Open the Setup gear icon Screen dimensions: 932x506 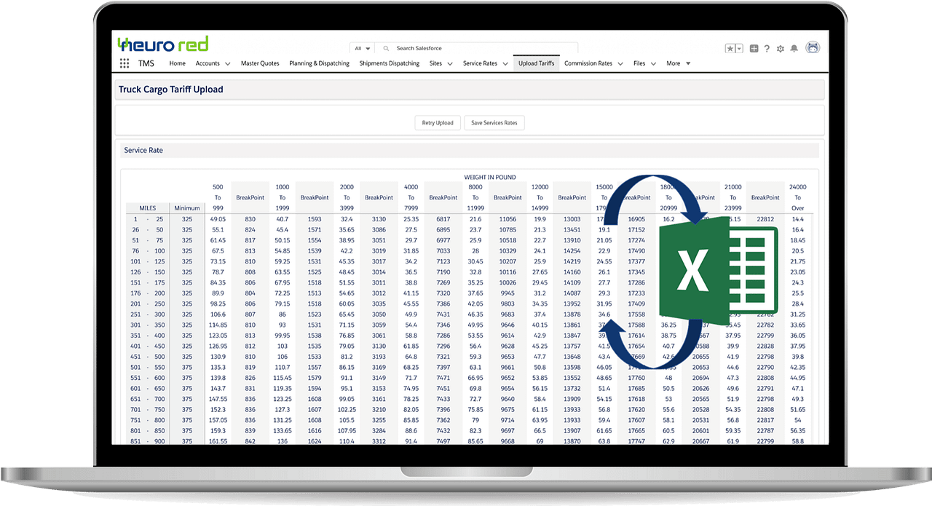pos(781,49)
